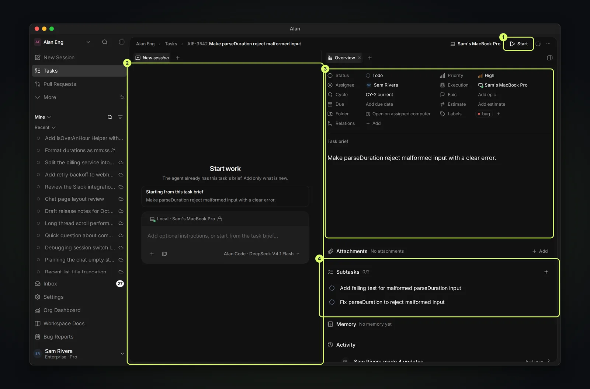Add a new session tab with plus
The width and height of the screenshot is (590, 389).
point(178,58)
